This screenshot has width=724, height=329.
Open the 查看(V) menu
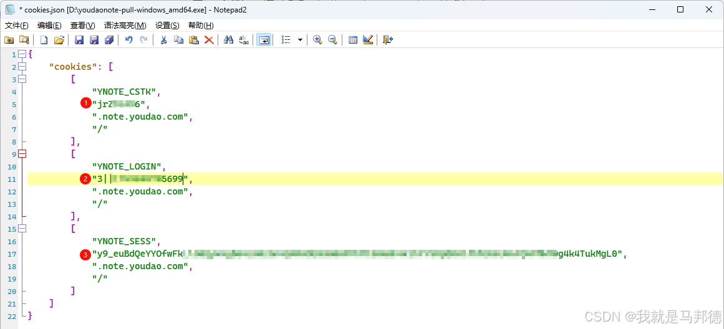click(83, 26)
